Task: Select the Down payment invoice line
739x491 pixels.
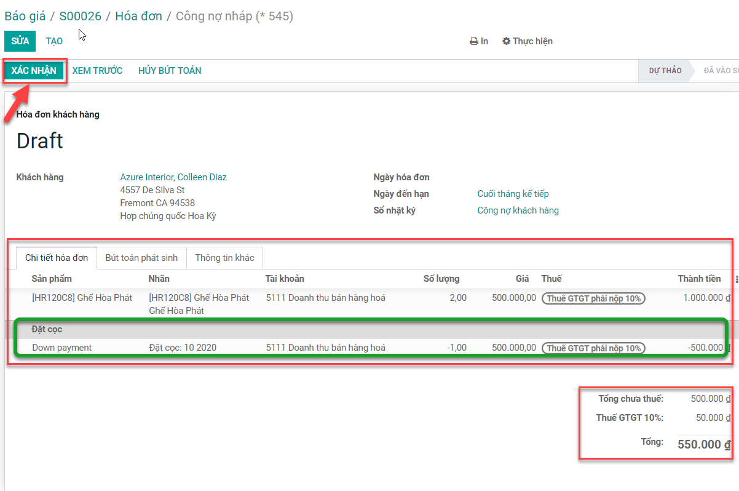Action: tap(61, 348)
